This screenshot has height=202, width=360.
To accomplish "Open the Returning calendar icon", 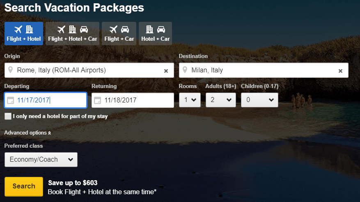I will (x=98, y=100).
